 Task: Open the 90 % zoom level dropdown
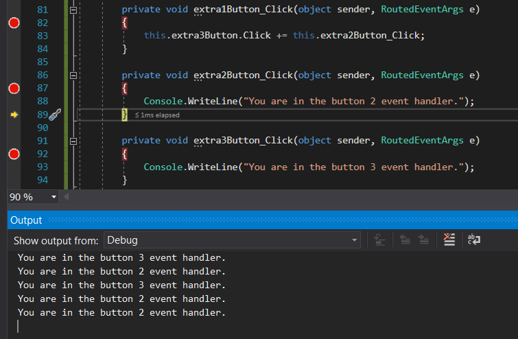(x=54, y=197)
